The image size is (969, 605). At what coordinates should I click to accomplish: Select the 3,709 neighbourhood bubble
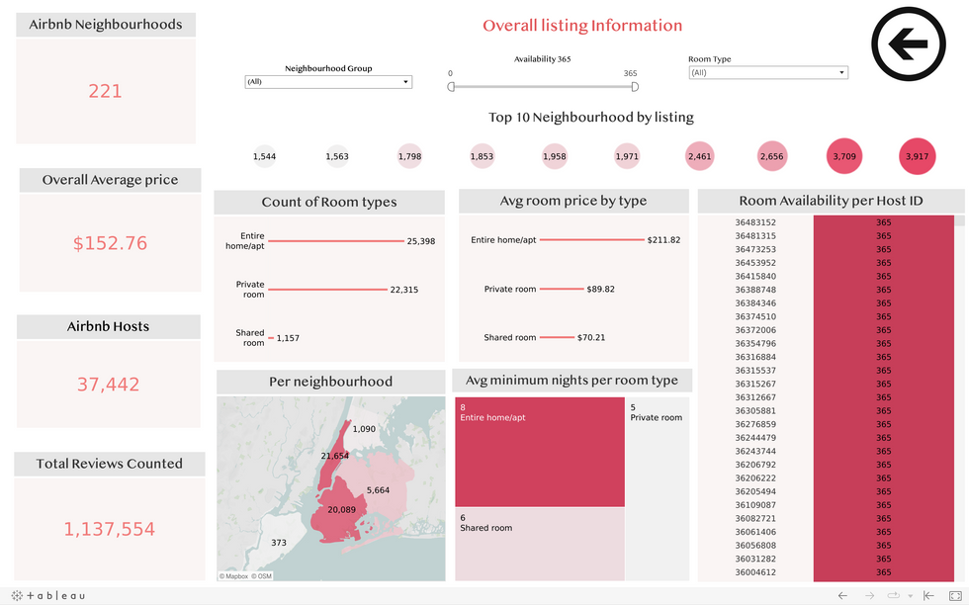coord(844,156)
